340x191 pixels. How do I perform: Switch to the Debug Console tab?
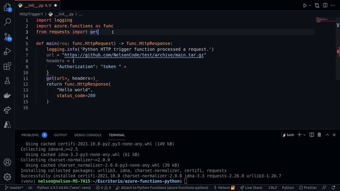[x=88, y=135]
